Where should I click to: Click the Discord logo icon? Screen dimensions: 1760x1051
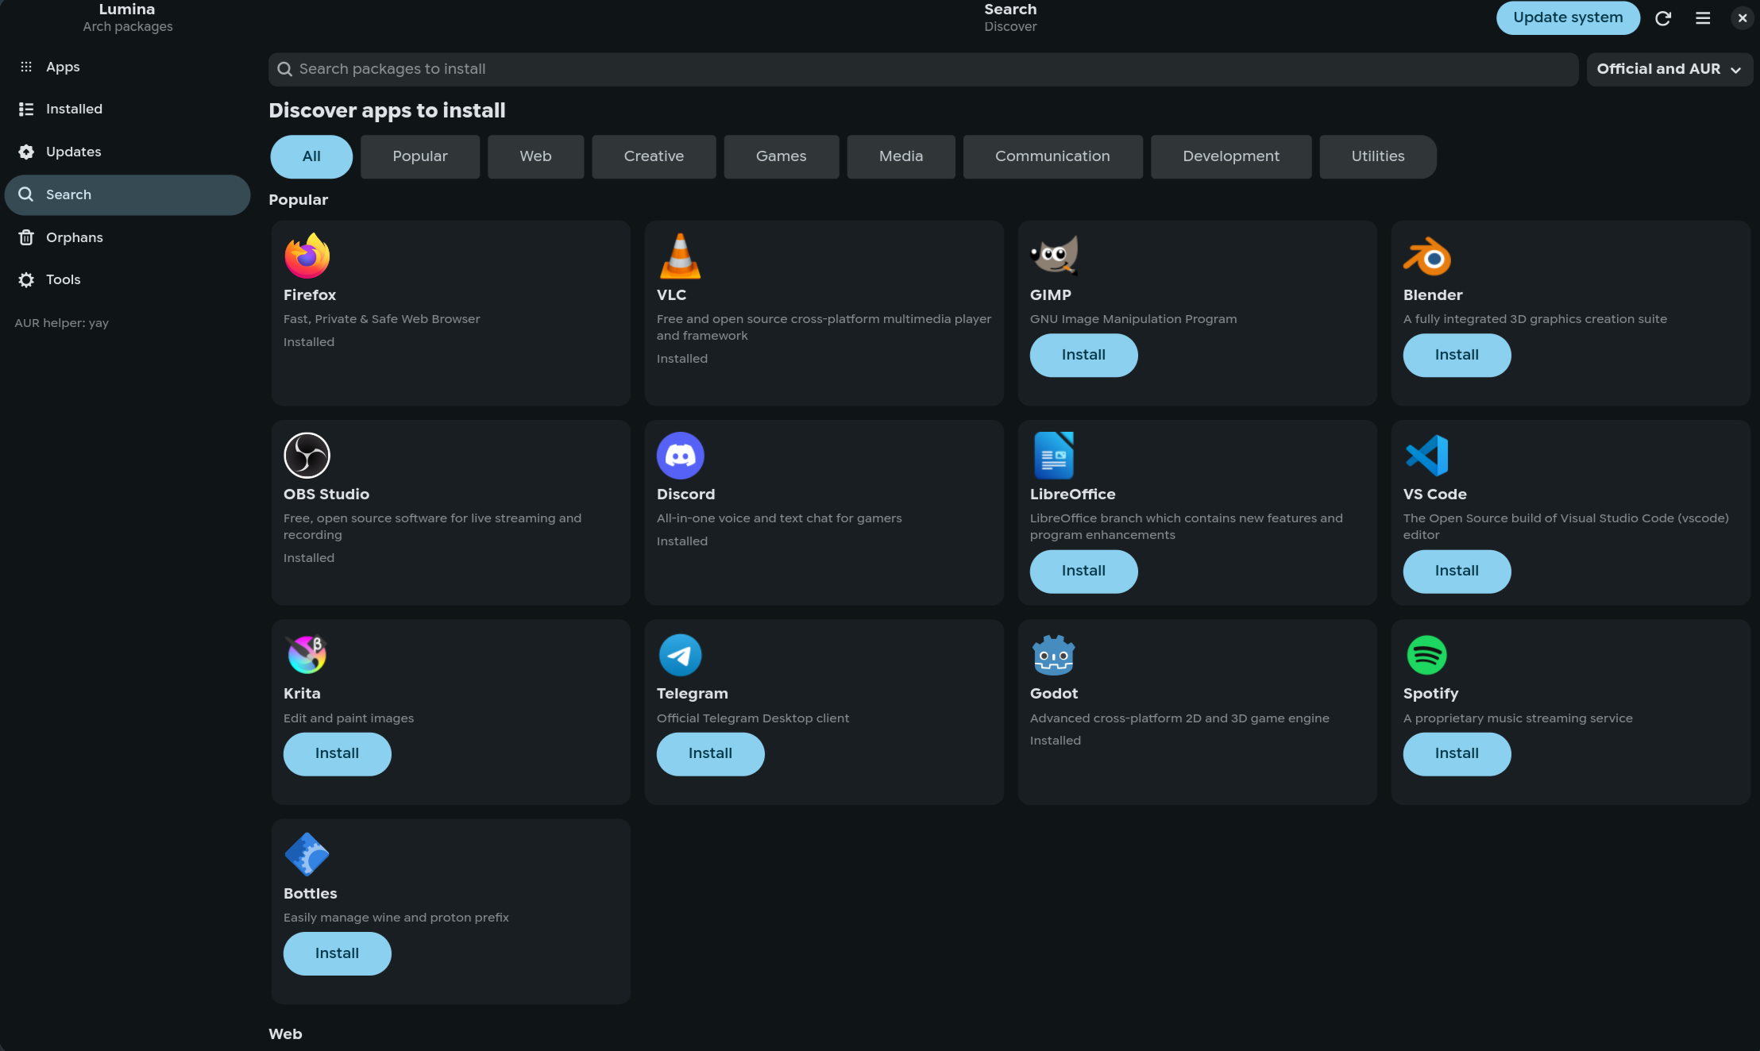click(680, 455)
